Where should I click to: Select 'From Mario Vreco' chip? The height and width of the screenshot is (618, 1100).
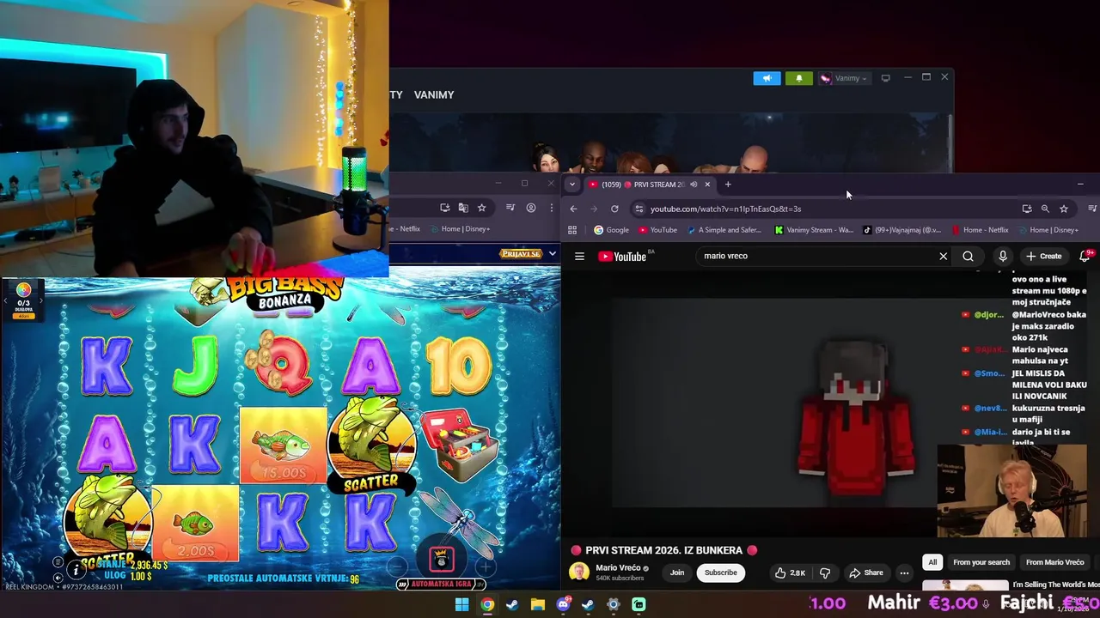(1054, 562)
